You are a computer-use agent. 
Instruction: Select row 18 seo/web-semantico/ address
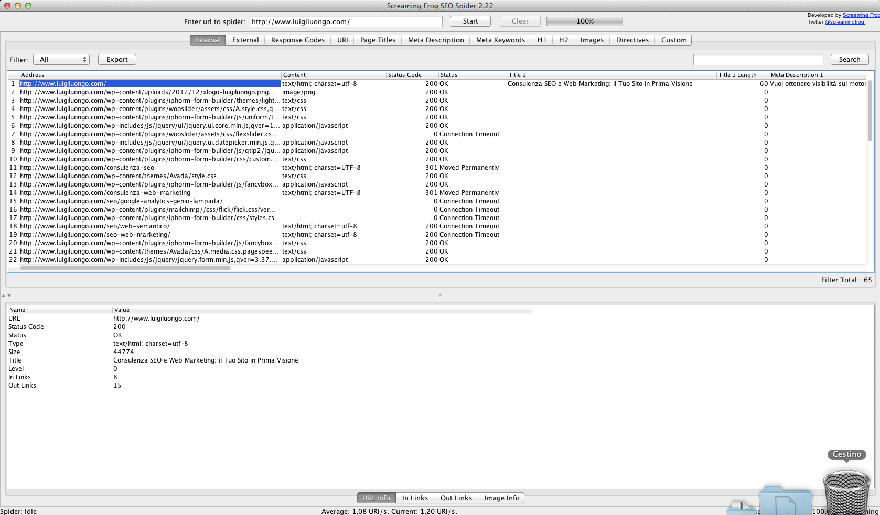(150, 226)
